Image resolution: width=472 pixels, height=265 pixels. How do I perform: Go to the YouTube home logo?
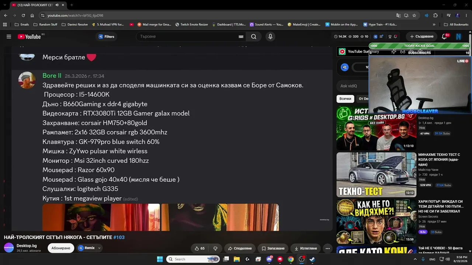click(x=29, y=36)
